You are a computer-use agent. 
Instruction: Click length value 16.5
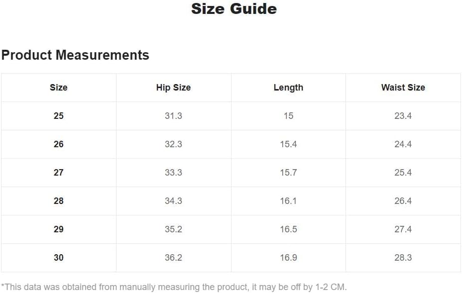click(x=288, y=229)
